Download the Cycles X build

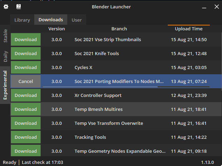(x=26, y=67)
